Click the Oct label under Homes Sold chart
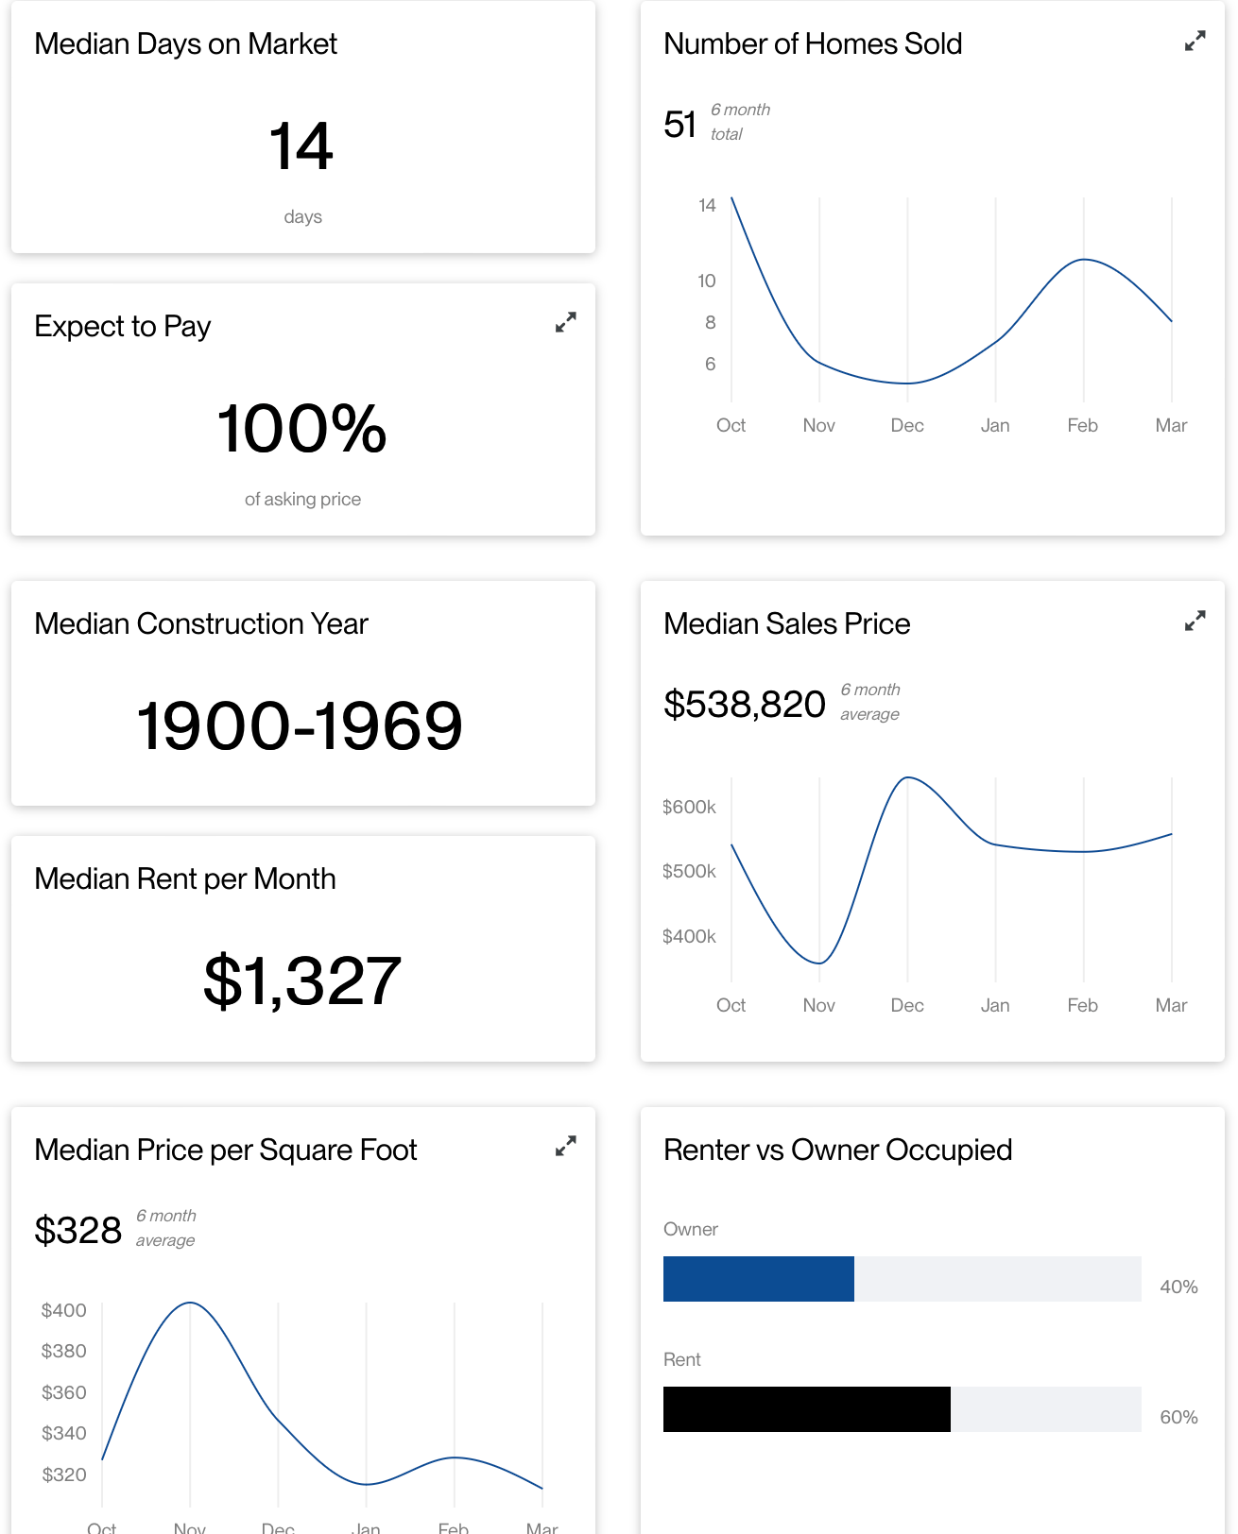 (x=731, y=425)
